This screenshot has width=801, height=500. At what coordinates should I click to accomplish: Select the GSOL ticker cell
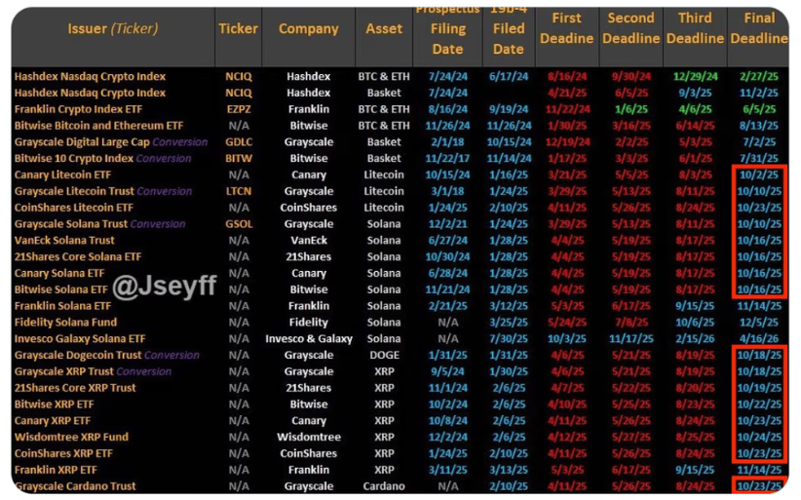point(239,224)
